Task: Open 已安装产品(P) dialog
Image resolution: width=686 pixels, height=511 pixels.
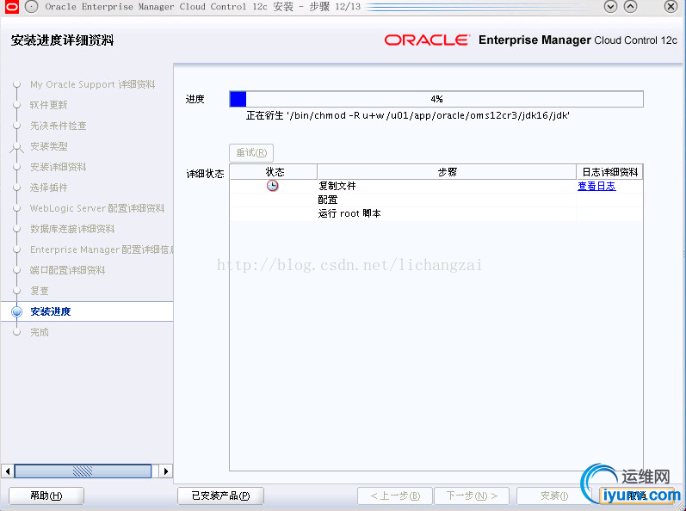Action: 220,496
